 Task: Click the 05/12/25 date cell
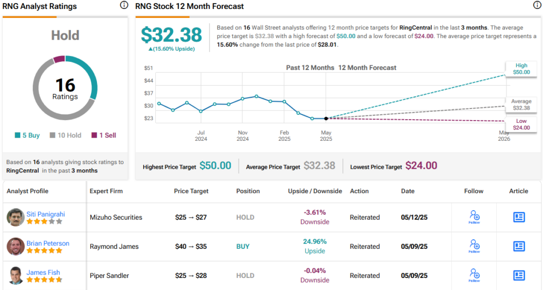[414, 217]
